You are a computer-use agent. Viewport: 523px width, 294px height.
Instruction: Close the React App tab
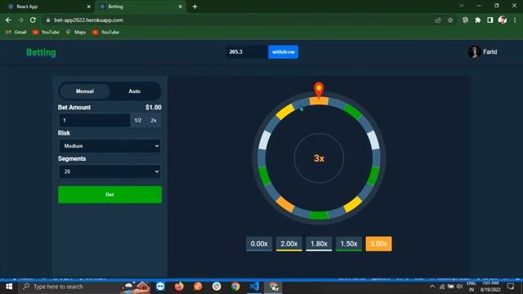click(x=89, y=7)
